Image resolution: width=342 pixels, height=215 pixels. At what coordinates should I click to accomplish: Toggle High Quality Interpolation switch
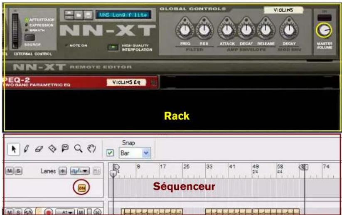click(113, 47)
